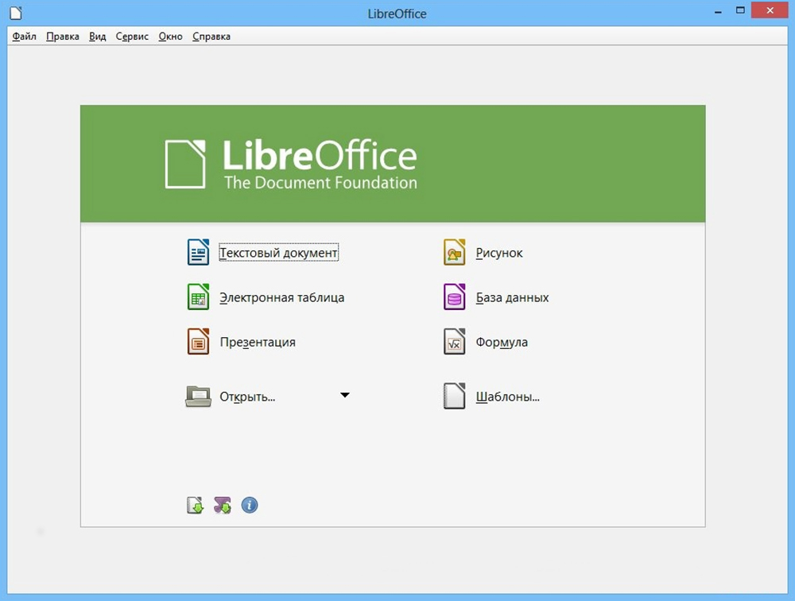Click the Draw drawing icon
This screenshot has height=601, width=795.
click(x=454, y=252)
